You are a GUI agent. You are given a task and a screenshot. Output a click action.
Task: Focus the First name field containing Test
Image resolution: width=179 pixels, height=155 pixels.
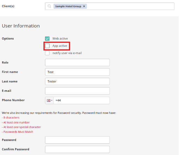pyautogui.click(x=77, y=72)
